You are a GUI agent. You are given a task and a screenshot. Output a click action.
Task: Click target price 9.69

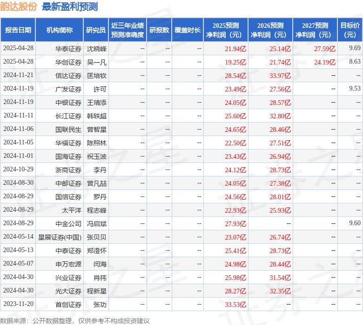355,48
